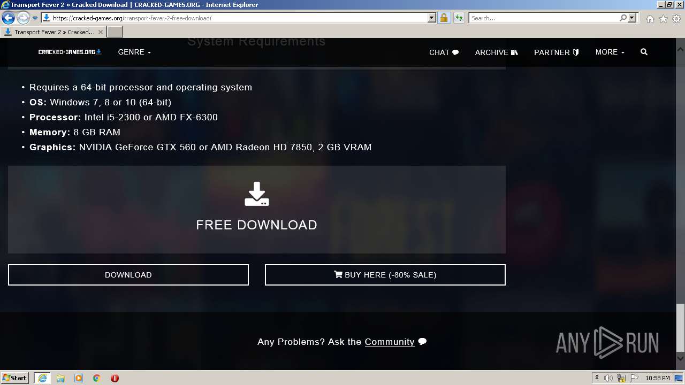Open the search provider dropdown arrow
This screenshot has width=685, height=385.
click(x=632, y=18)
